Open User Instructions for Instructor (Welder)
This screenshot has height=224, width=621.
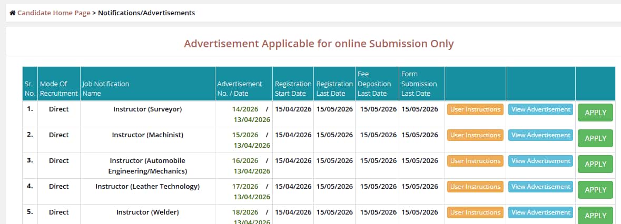click(475, 212)
